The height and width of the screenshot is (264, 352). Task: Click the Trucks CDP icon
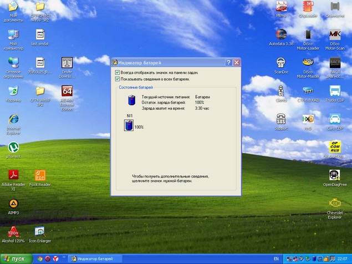click(x=335, y=91)
